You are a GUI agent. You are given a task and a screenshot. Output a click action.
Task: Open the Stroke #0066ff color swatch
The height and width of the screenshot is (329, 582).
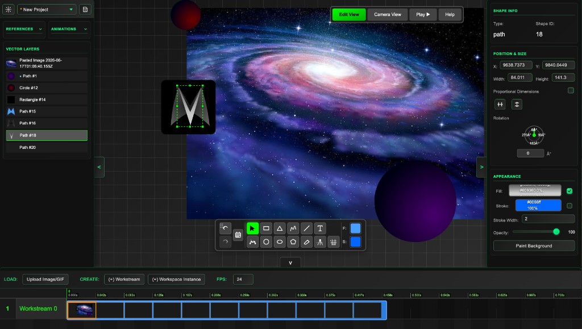tap(538, 205)
